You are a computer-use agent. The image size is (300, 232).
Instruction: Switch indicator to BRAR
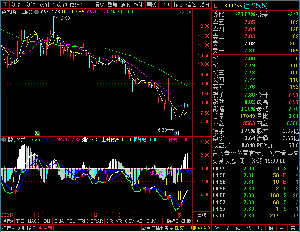97,221
